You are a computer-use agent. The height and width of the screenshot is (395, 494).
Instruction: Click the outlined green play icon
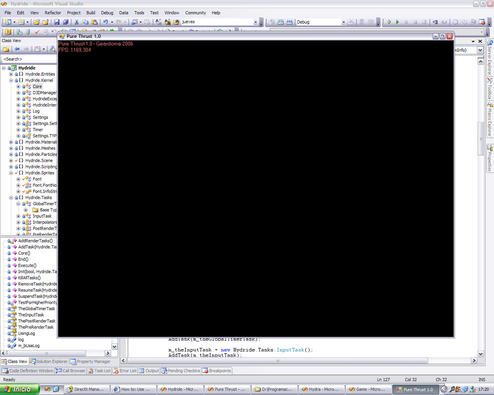pos(389,22)
